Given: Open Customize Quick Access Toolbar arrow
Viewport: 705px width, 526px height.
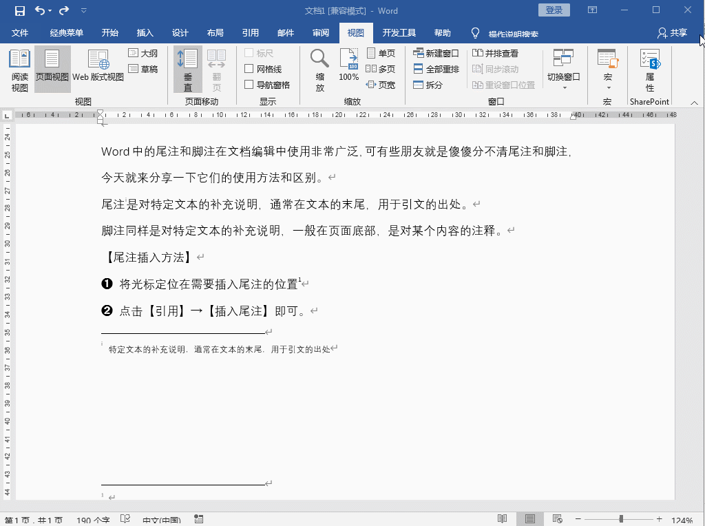Looking at the screenshot, I should 83,11.
